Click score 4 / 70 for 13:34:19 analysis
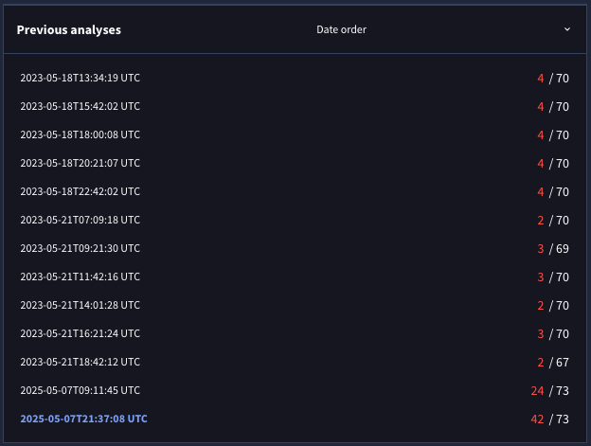Screen dimensions: 591x446 click(x=553, y=79)
